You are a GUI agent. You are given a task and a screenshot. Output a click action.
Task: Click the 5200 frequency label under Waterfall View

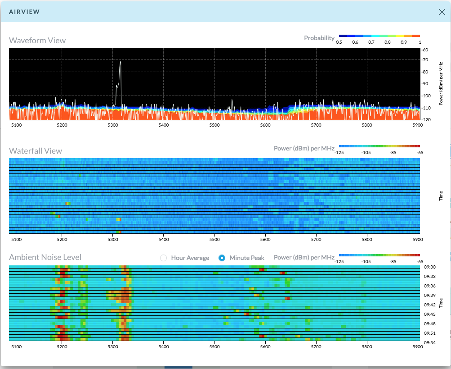(x=62, y=240)
